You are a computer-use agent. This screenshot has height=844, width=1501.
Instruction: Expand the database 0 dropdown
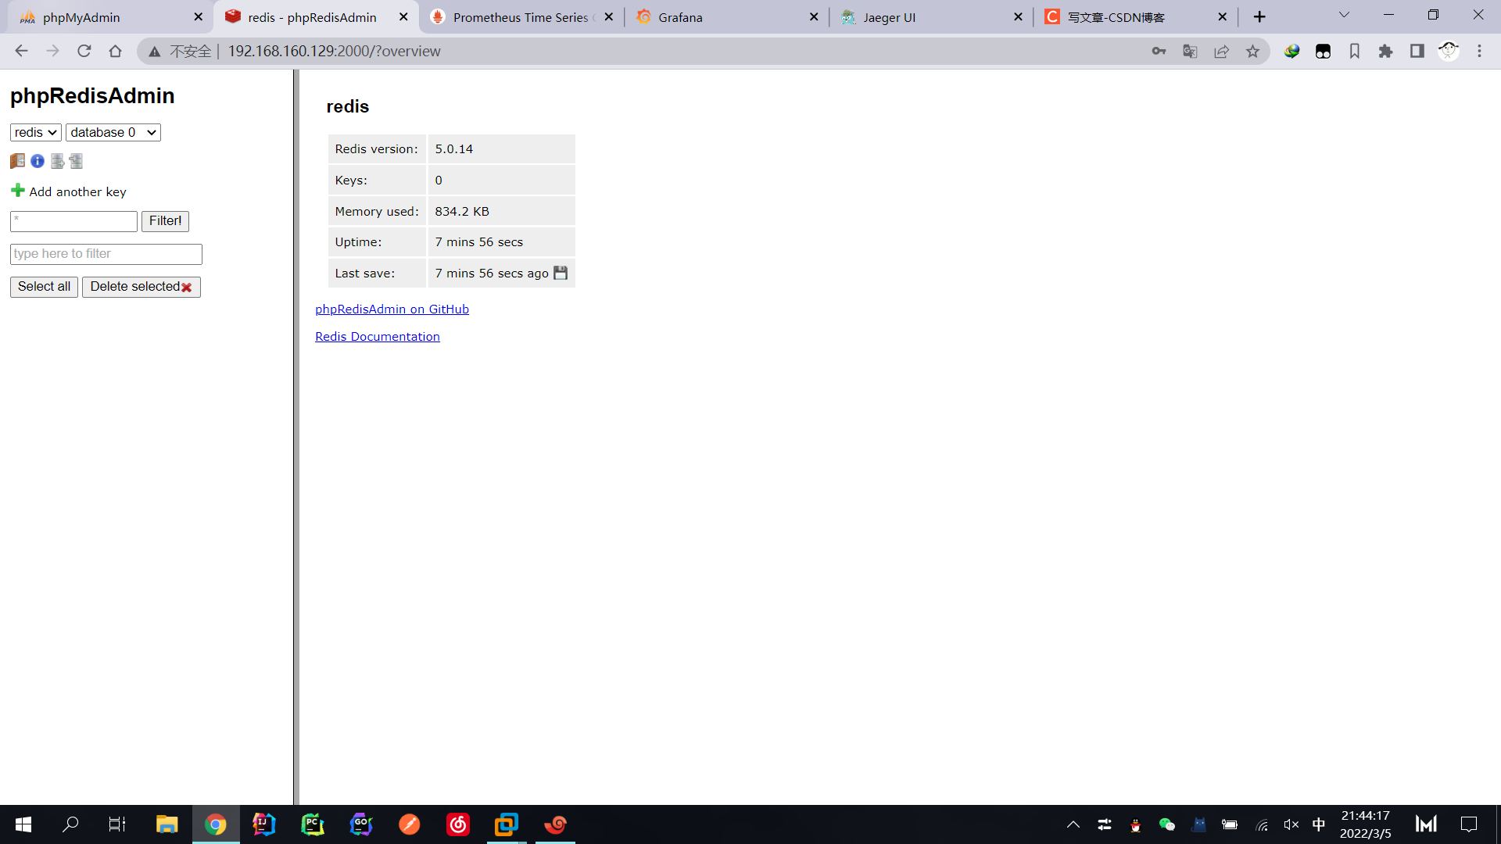click(113, 133)
